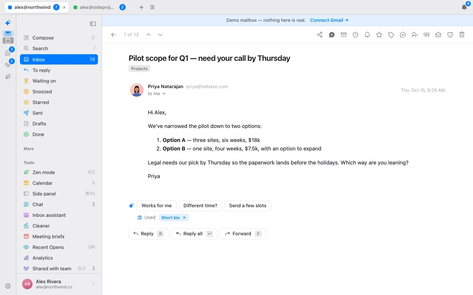The image size is (473, 295).
Task: Click the outlined comment bubble icon
Action: (x=403, y=35)
